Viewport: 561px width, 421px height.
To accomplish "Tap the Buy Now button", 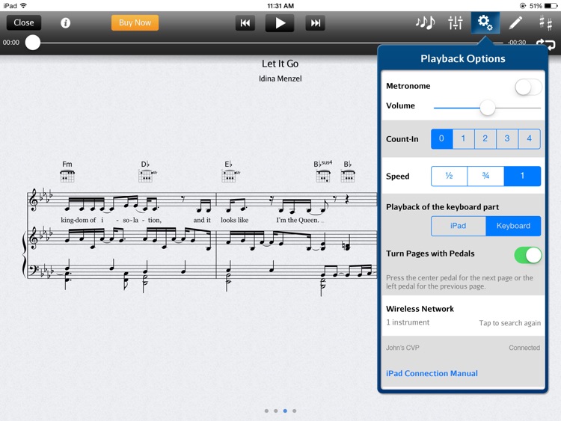I will pos(135,22).
